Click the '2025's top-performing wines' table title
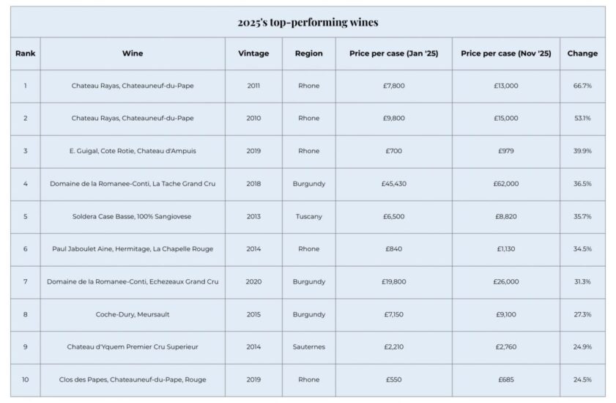This screenshot has height=403, width=616. point(308,22)
